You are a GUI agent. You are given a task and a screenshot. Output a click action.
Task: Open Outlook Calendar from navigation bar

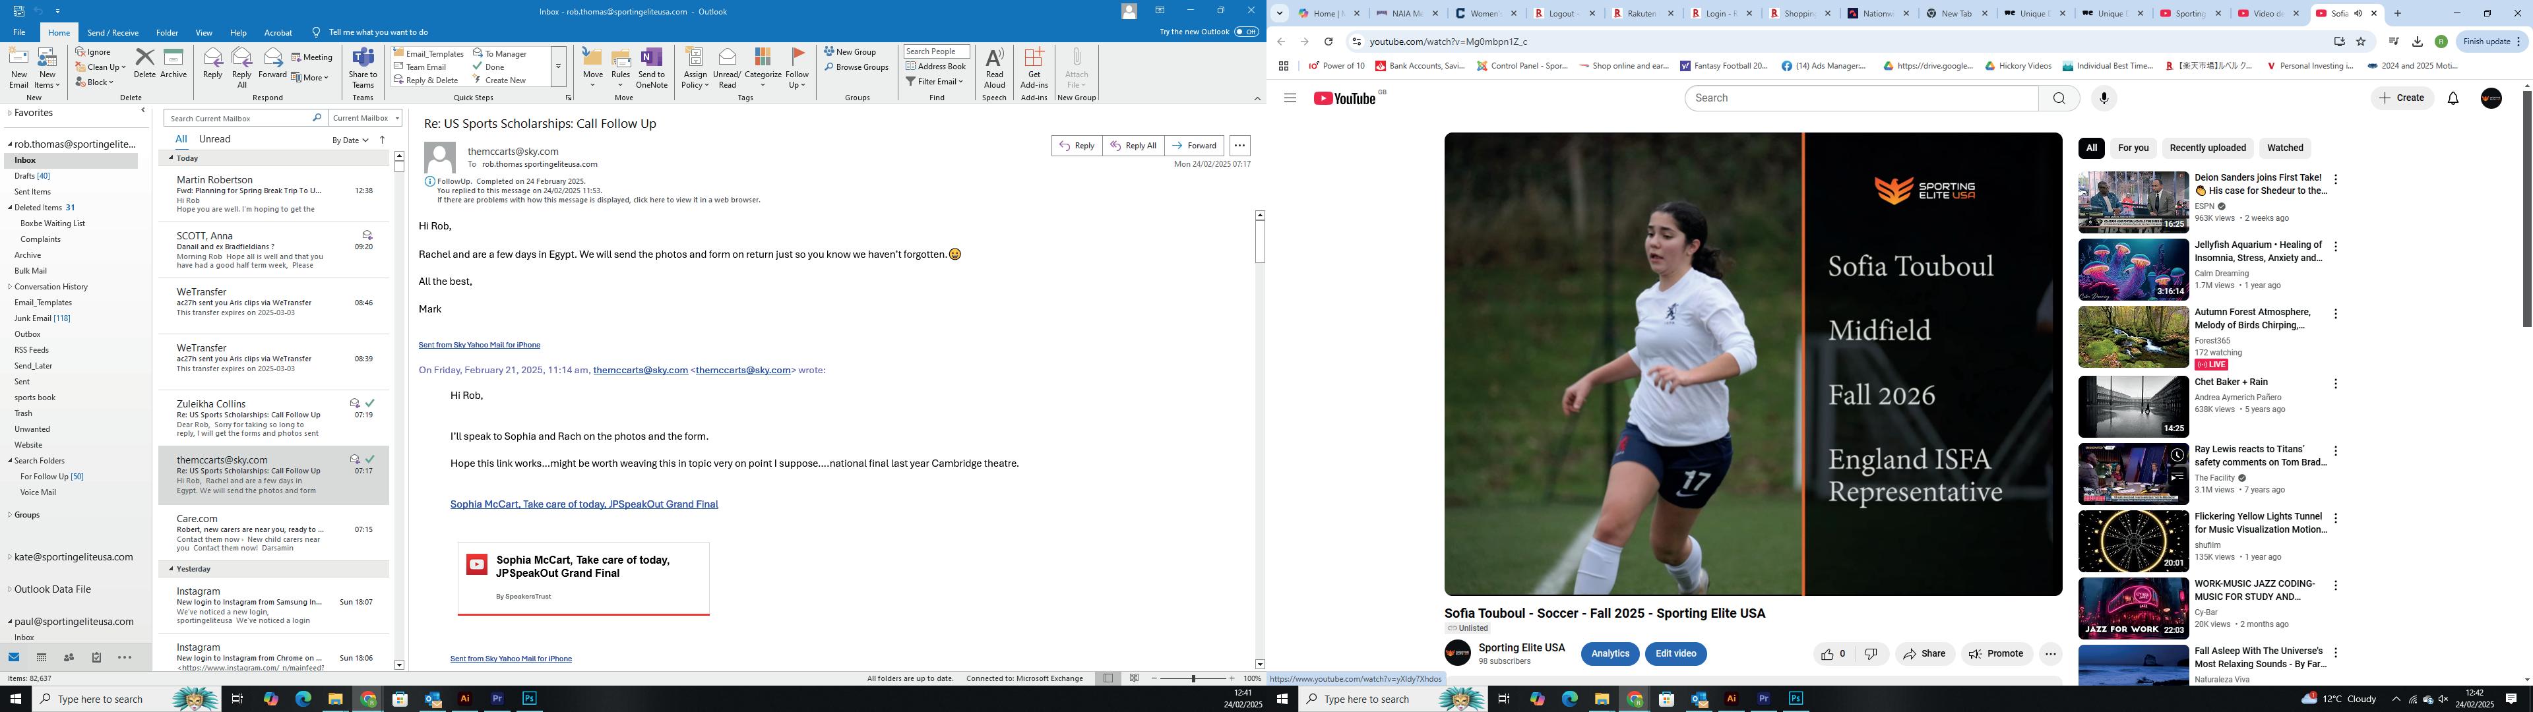42,657
